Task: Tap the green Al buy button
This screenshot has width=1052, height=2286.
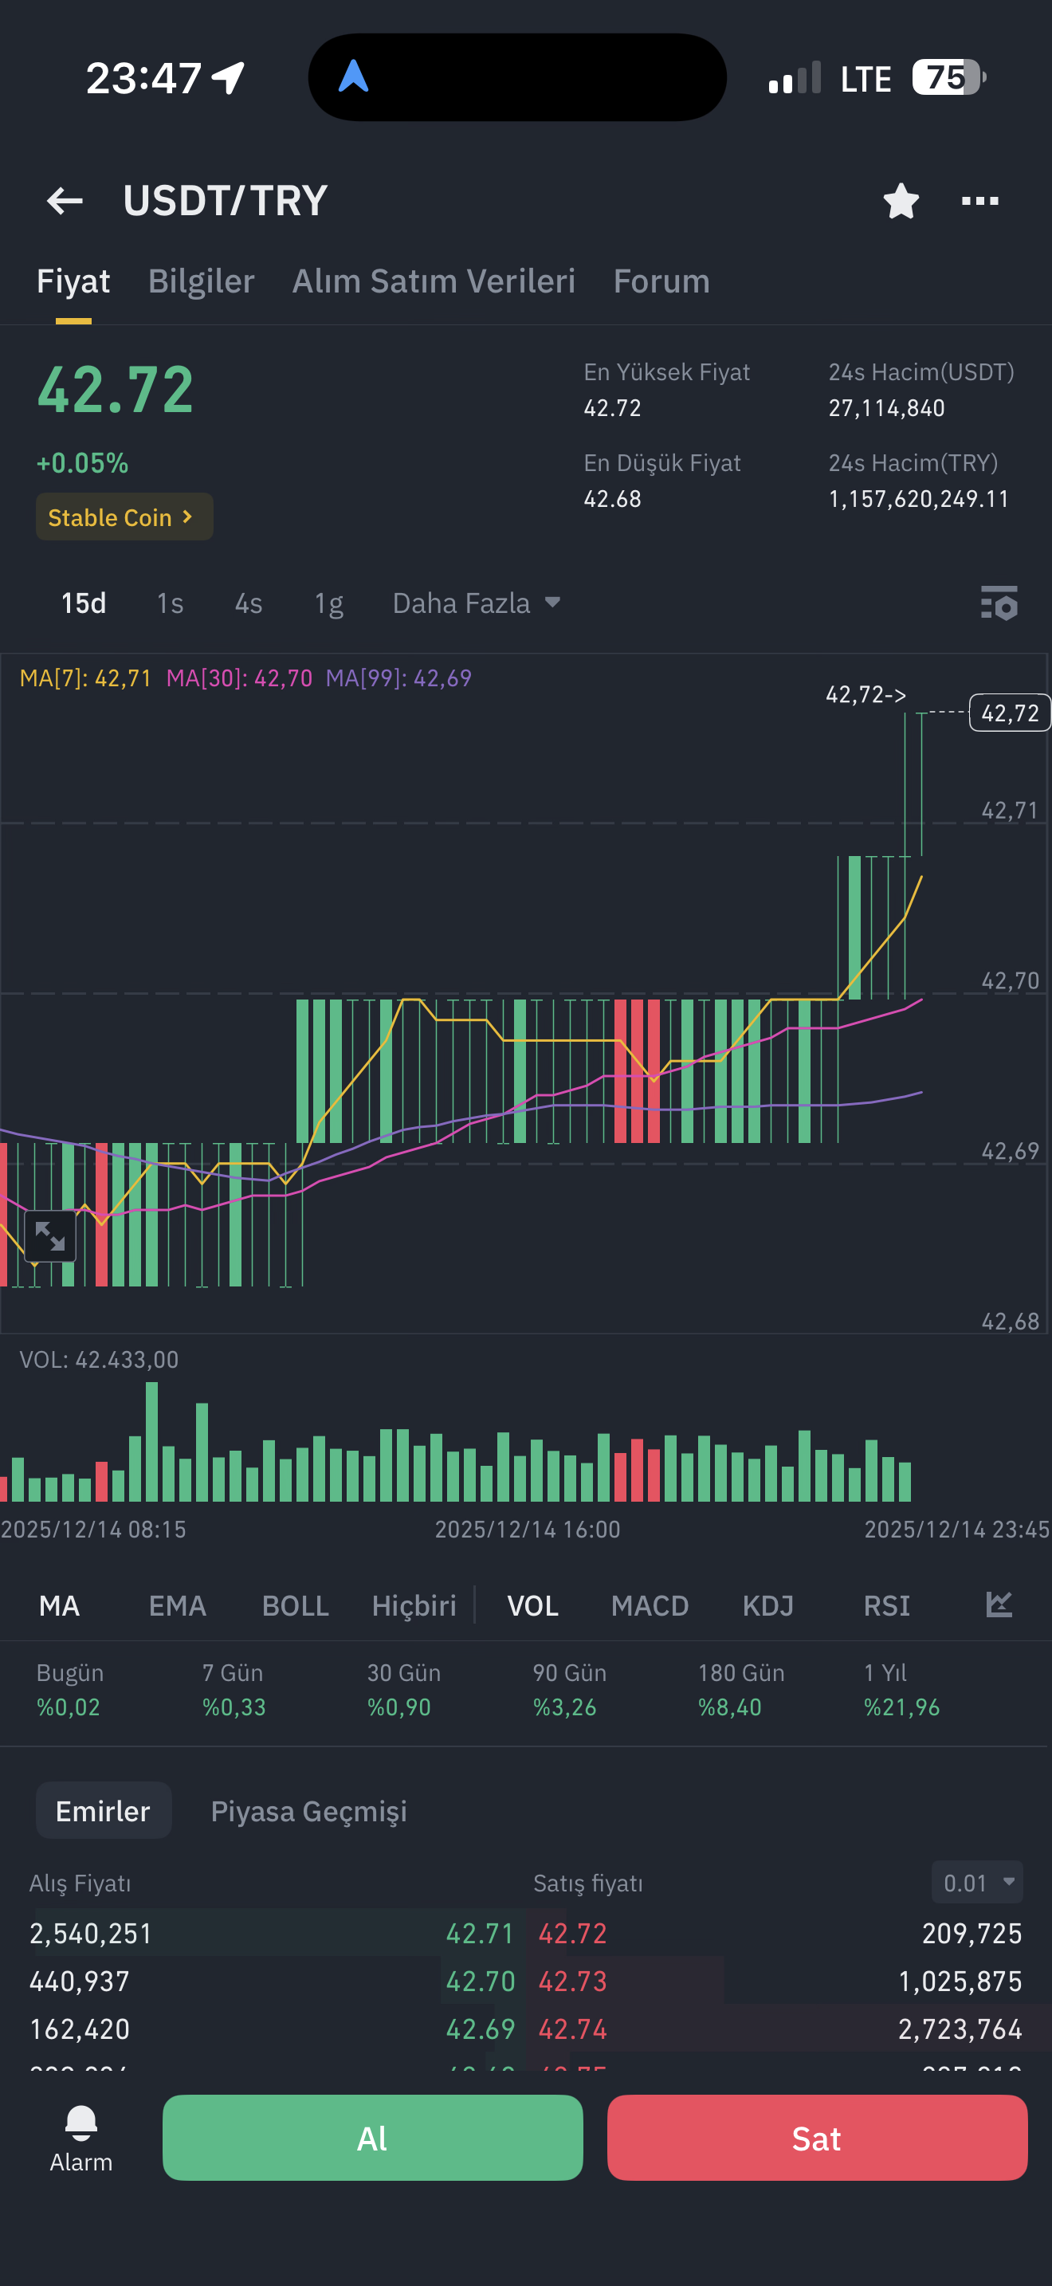Action: 372,2138
